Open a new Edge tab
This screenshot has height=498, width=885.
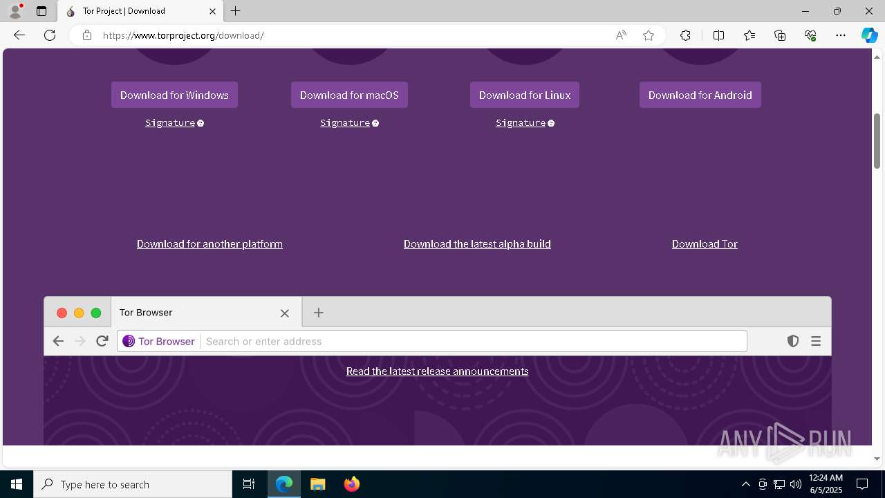coord(236,11)
